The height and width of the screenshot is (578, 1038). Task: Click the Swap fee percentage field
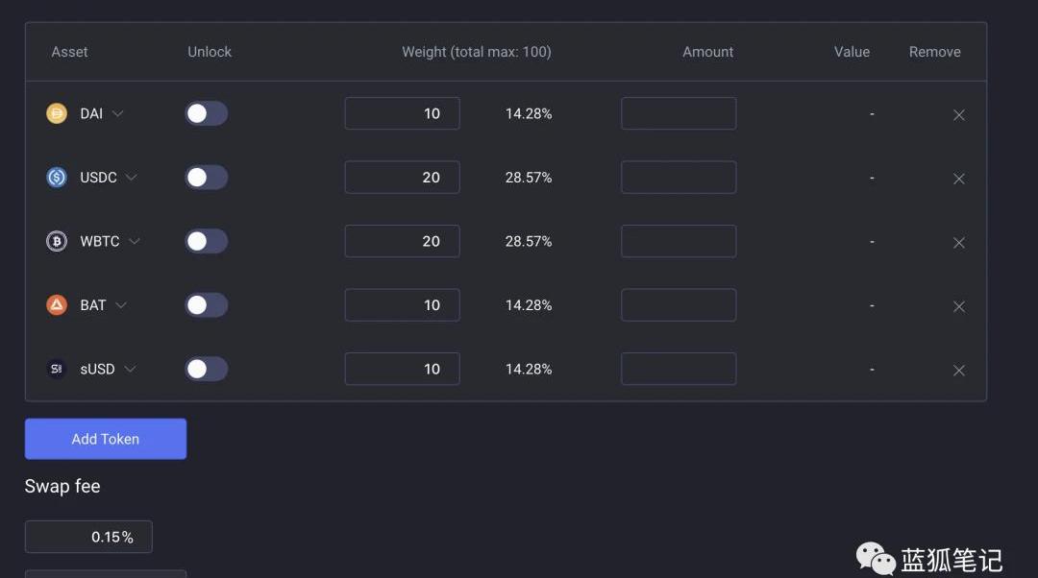(88, 537)
